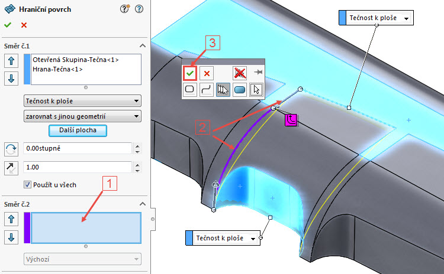Click the blue Směr č.1 color bar
The image size is (444, 274).
27,69
